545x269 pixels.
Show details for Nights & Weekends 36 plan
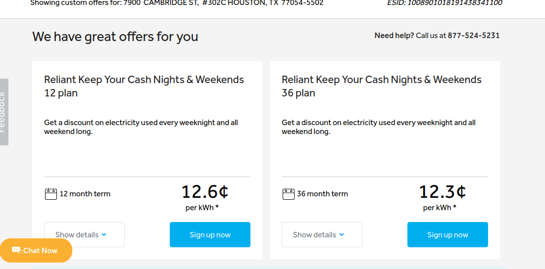322,235
